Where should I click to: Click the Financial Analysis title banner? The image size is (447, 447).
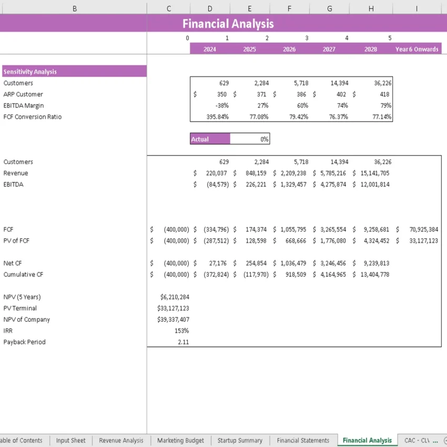[228, 23]
